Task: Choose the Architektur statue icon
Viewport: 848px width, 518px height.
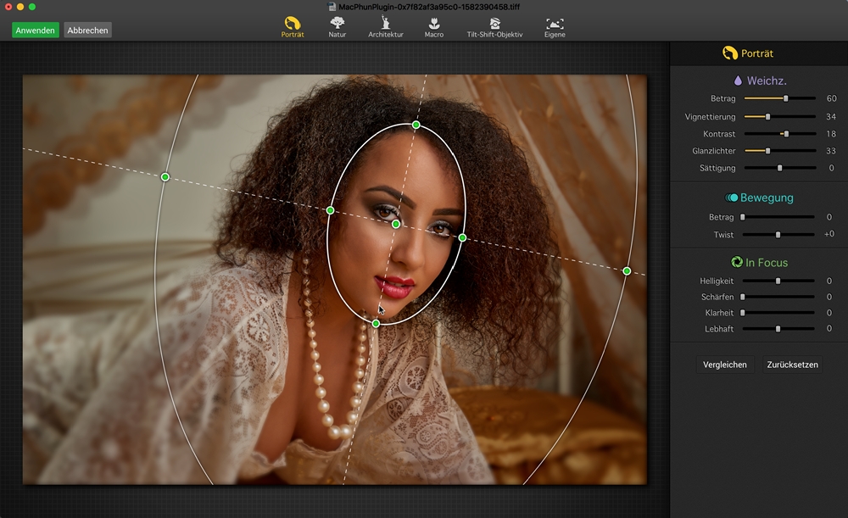Action: coord(386,22)
